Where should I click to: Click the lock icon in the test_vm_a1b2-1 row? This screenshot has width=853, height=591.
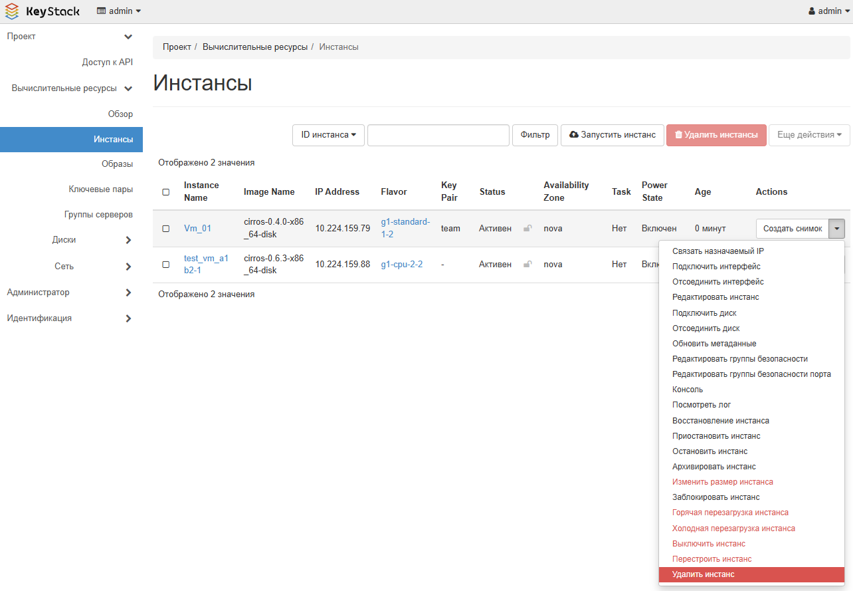527,265
